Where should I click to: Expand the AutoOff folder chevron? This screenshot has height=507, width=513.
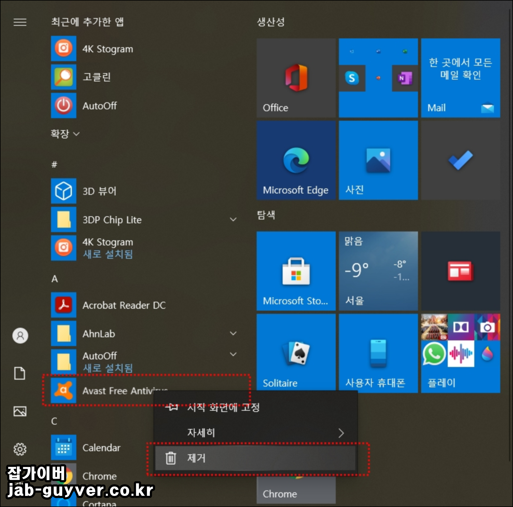233,354
